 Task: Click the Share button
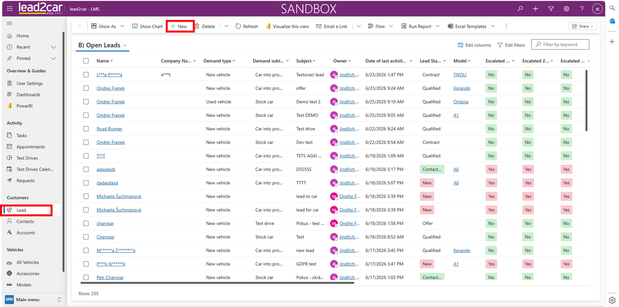583,26
